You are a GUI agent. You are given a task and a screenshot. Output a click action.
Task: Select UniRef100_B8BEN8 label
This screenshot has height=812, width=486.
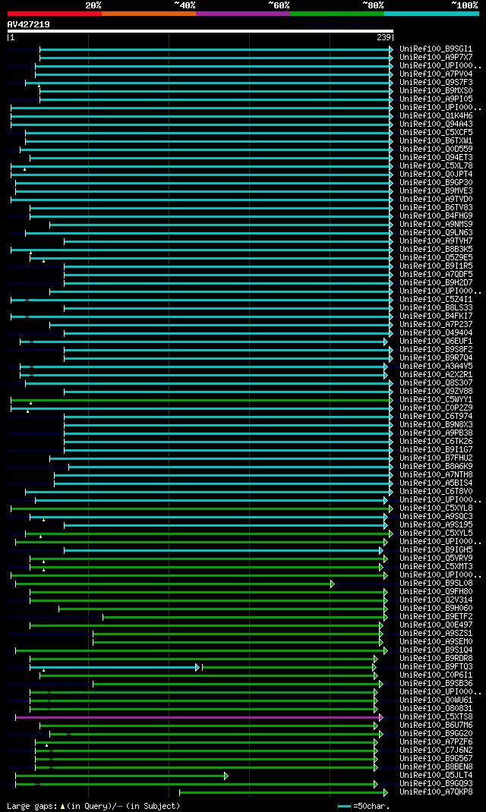pos(436,767)
